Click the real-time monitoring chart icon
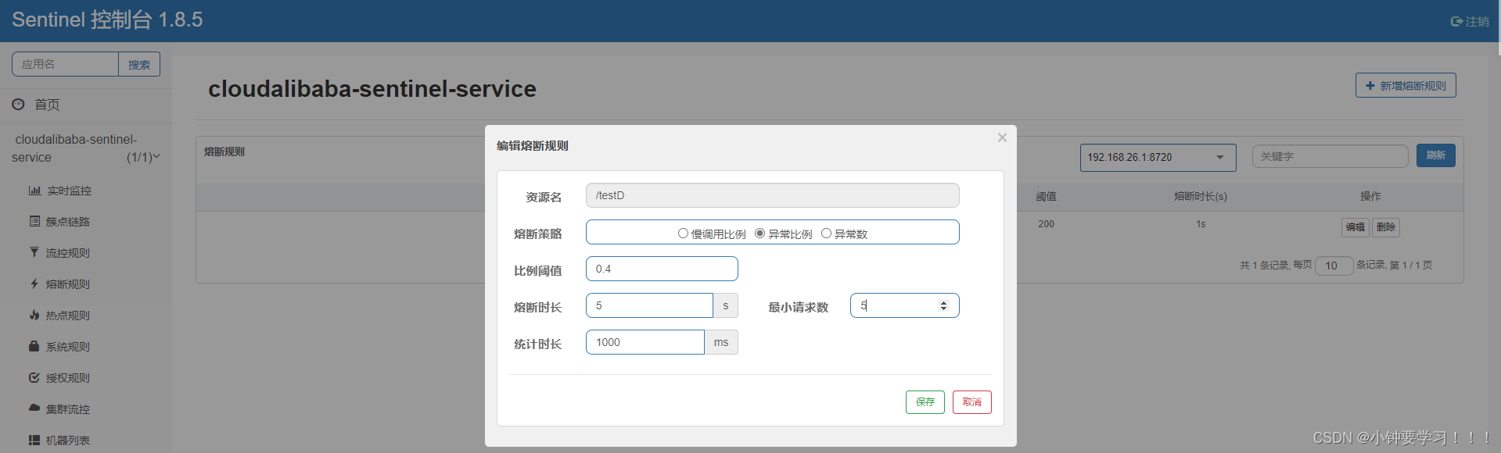Viewport: 1501px width, 453px height. 34,191
